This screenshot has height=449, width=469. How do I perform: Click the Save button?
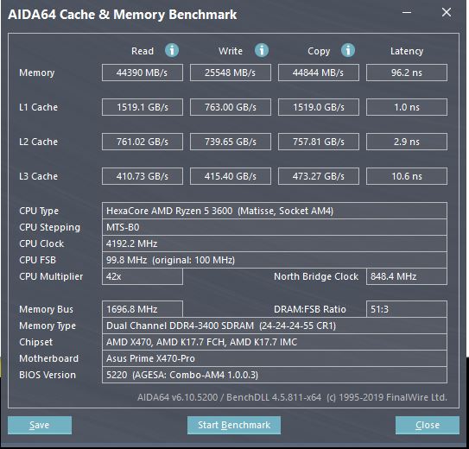(40, 425)
